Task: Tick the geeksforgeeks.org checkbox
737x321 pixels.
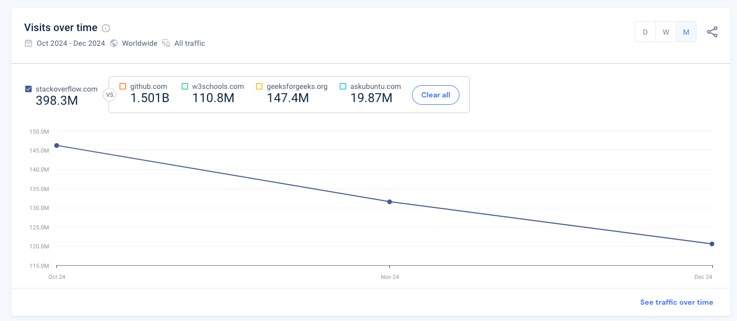Action: pos(259,86)
